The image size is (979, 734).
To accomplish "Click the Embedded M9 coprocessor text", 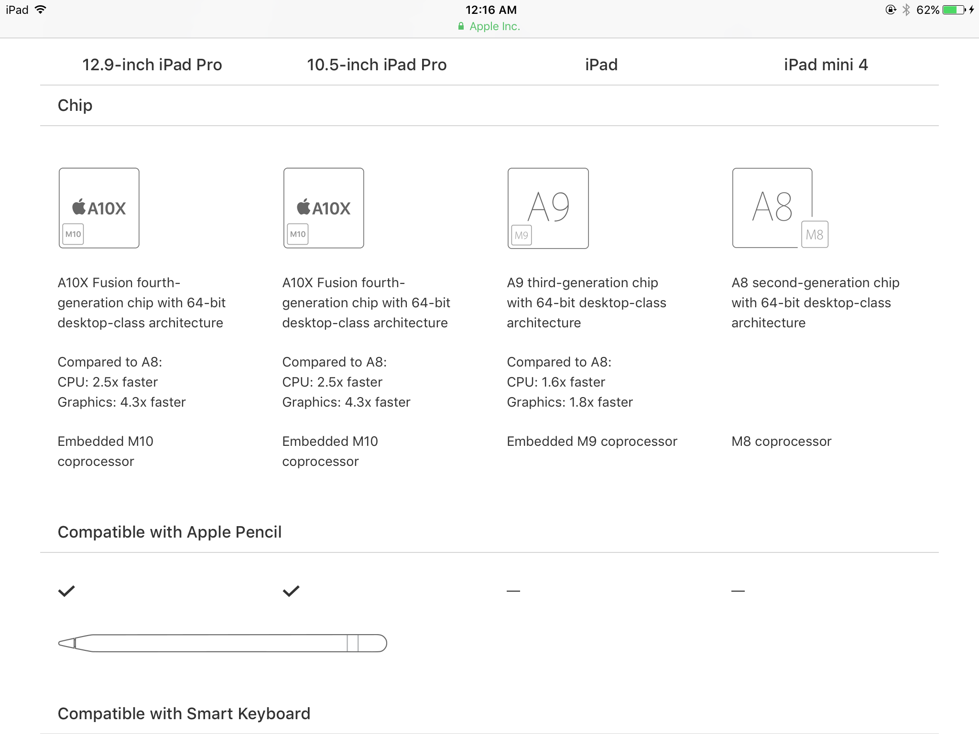I will [592, 441].
